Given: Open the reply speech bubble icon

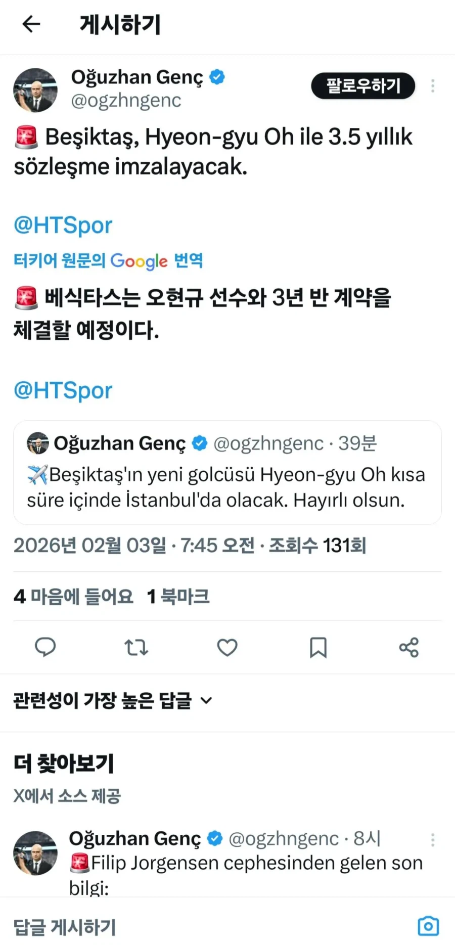Looking at the screenshot, I should [45, 647].
